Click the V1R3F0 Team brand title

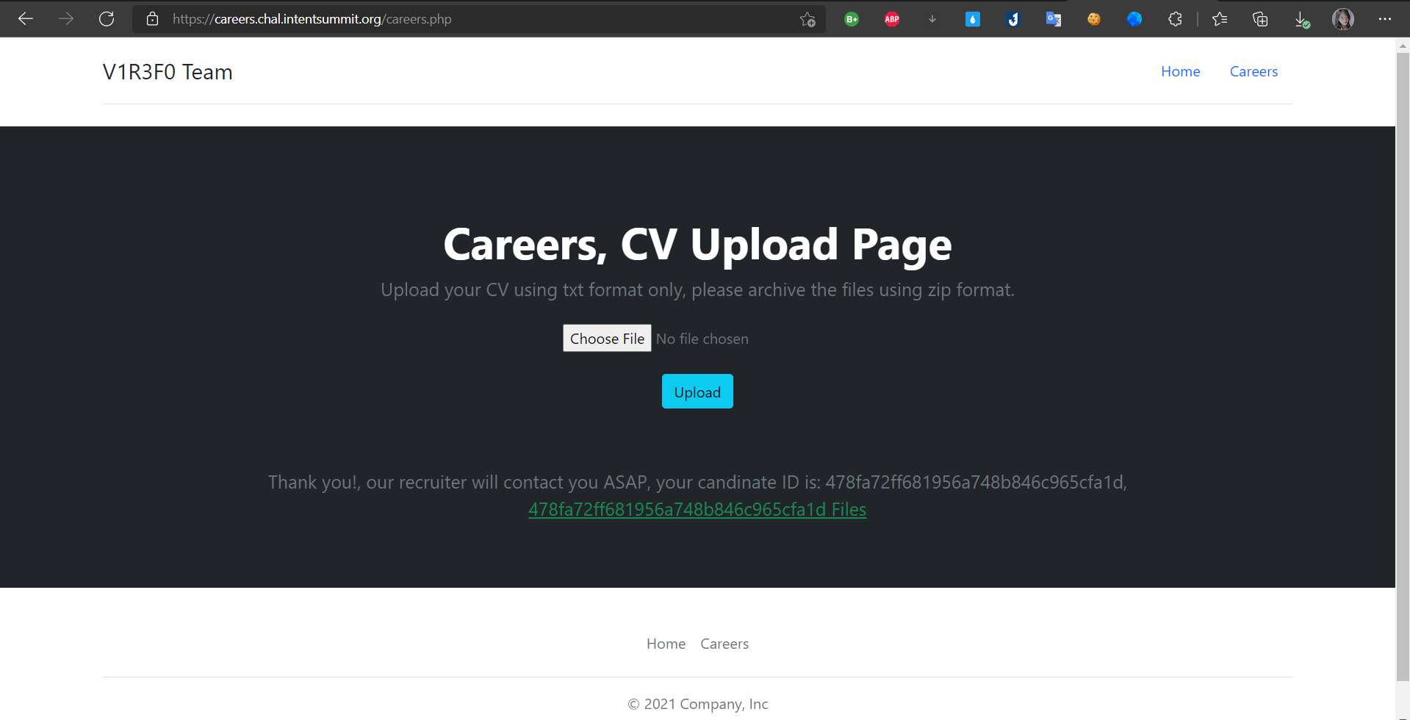pos(168,72)
